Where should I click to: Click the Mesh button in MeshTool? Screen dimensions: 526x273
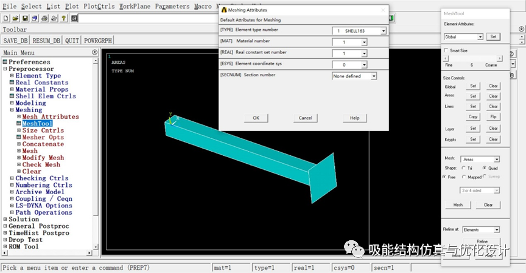458,205
